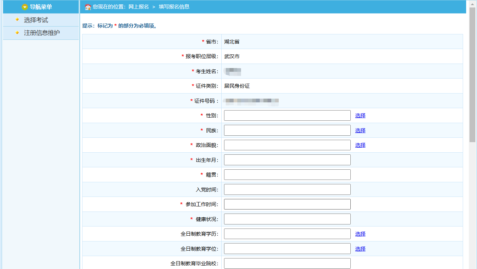Open 选择 picker for 政治面貌
Screen dimensions: 477x269
pyautogui.click(x=360, y=145)
